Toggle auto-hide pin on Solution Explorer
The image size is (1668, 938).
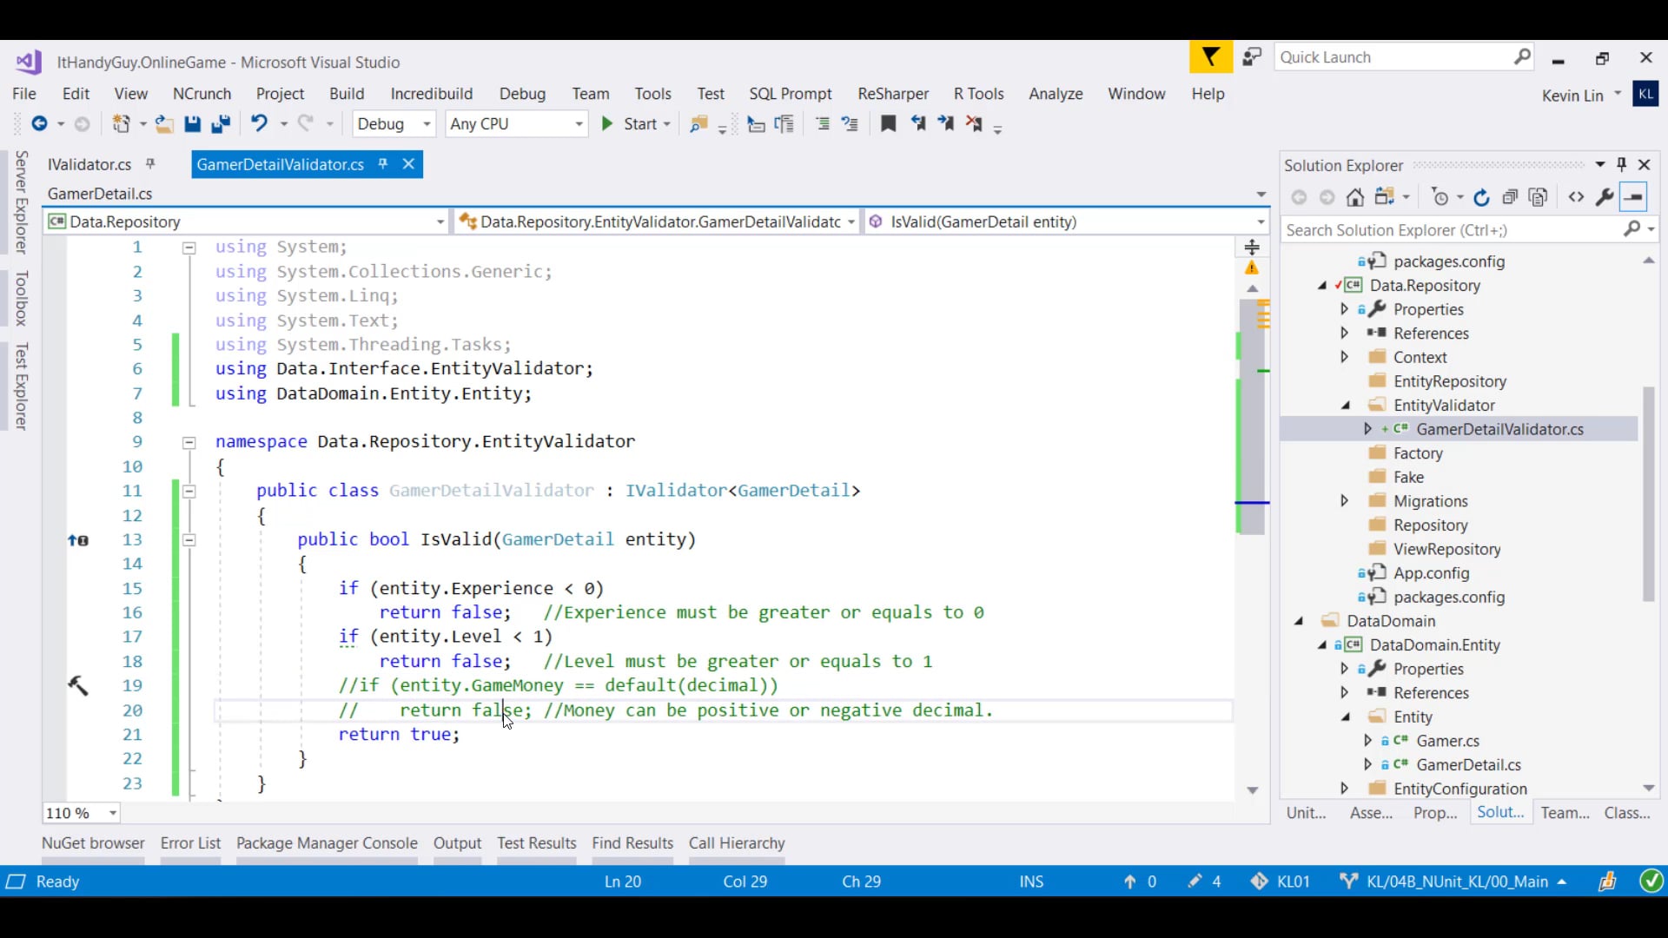click(1621, 164)
